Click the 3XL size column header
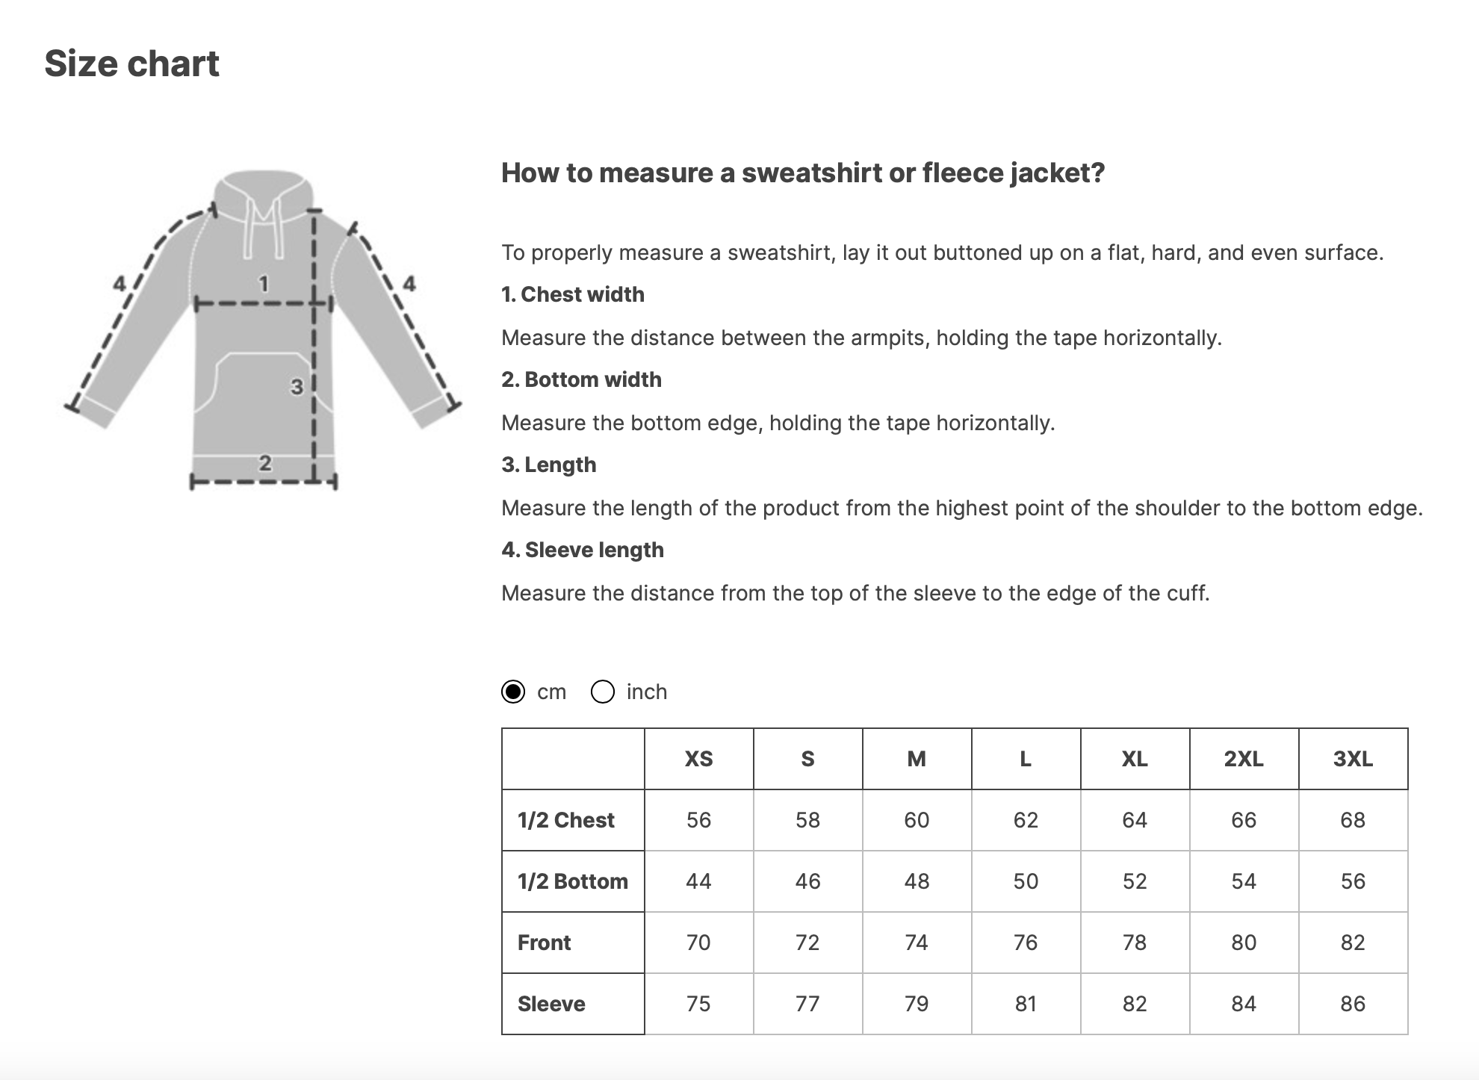 point(1353,759)
